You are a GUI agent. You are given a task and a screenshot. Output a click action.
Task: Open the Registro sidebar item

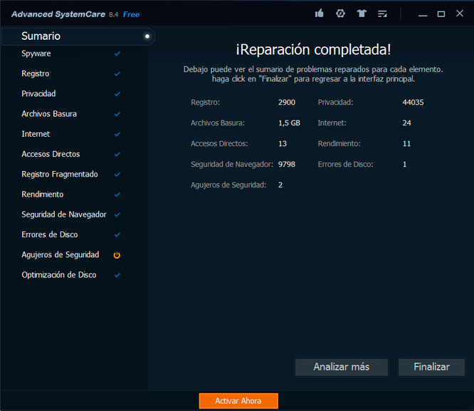36,73
